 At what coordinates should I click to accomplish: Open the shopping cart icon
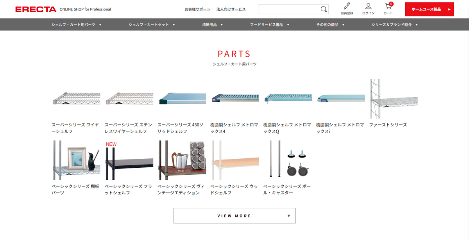(x=388, y=7)
